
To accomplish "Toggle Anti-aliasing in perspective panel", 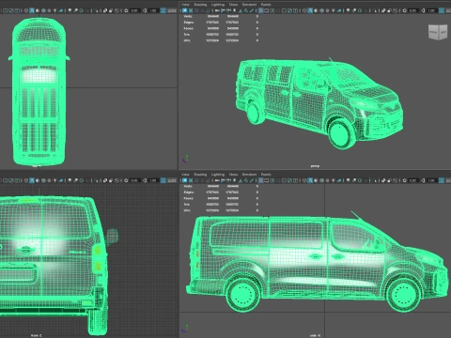I will click(x=360, y=10).
